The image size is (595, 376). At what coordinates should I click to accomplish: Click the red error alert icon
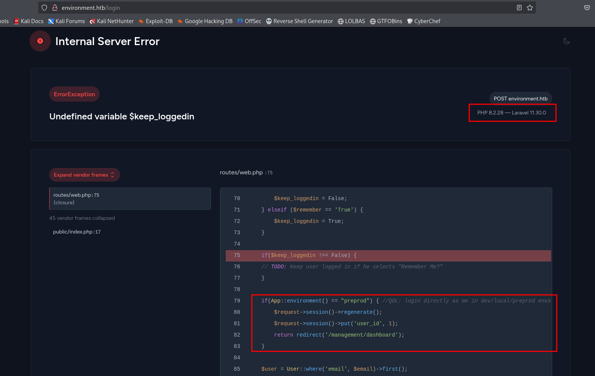point(40,41)
